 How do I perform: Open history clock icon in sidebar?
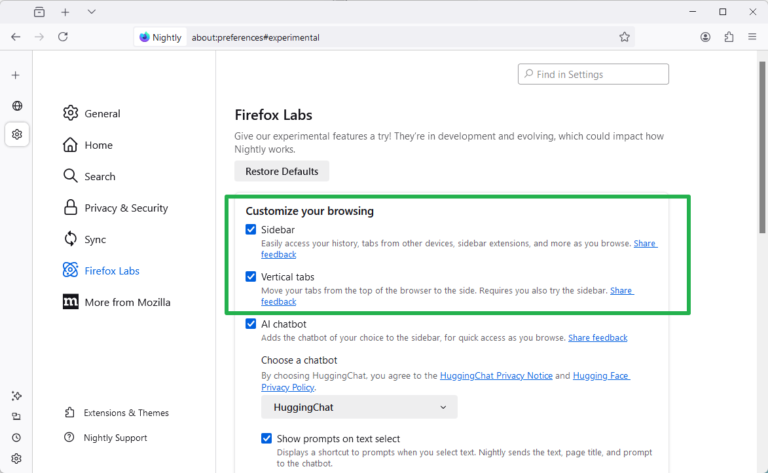pyautogui.click(x=16, y=438)
